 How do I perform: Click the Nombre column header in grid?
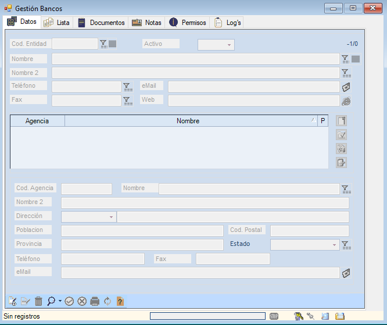coord(188,121)
